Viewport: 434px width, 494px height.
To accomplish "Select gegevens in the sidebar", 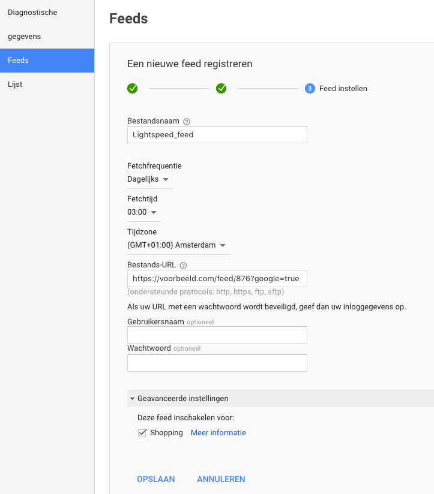I will (25, 37).
